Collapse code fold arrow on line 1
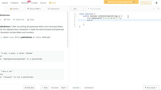The image size is (161, 90). click(x=76, y=14)
